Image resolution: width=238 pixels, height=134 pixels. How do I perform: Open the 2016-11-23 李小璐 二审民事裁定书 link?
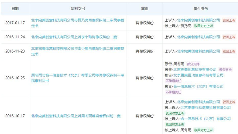click(78, 51)
